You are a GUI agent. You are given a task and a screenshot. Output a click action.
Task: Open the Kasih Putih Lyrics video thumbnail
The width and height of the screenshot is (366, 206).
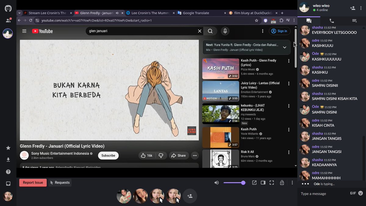click(221, 69)
